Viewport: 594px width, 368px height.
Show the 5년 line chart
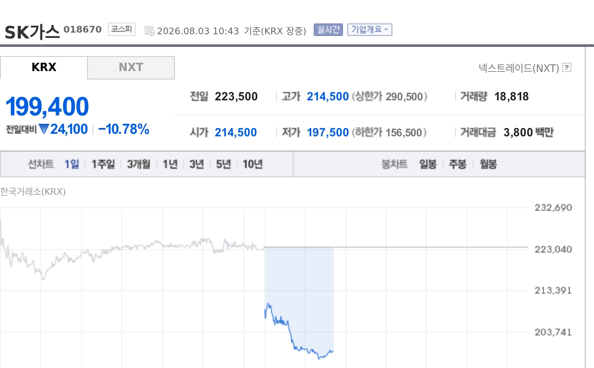click(x=223, y=164)
